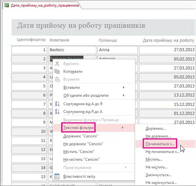
Task: Choose the grayed-out Вирізати menu entry
Action: [x=71, y=64]
